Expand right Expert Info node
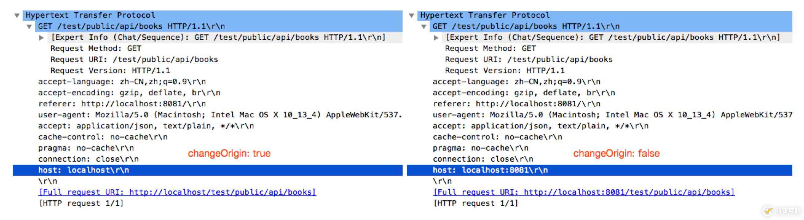 [x=436, y=38]
